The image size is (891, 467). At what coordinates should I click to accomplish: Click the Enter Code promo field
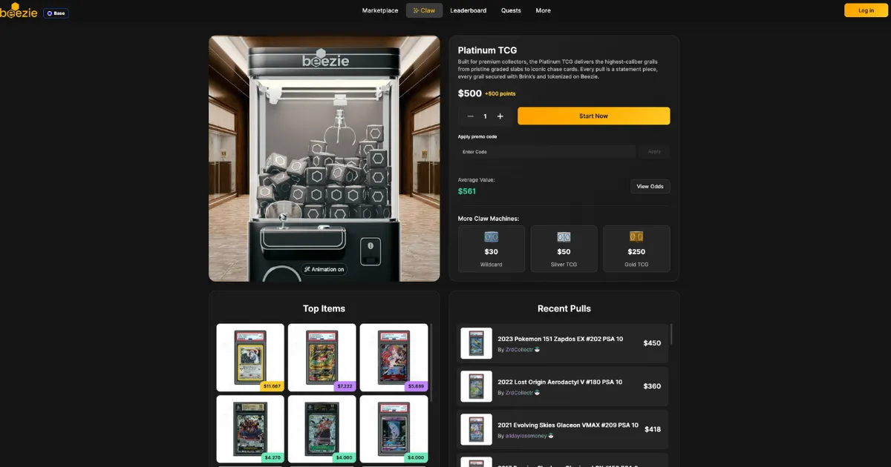(546, 151)
